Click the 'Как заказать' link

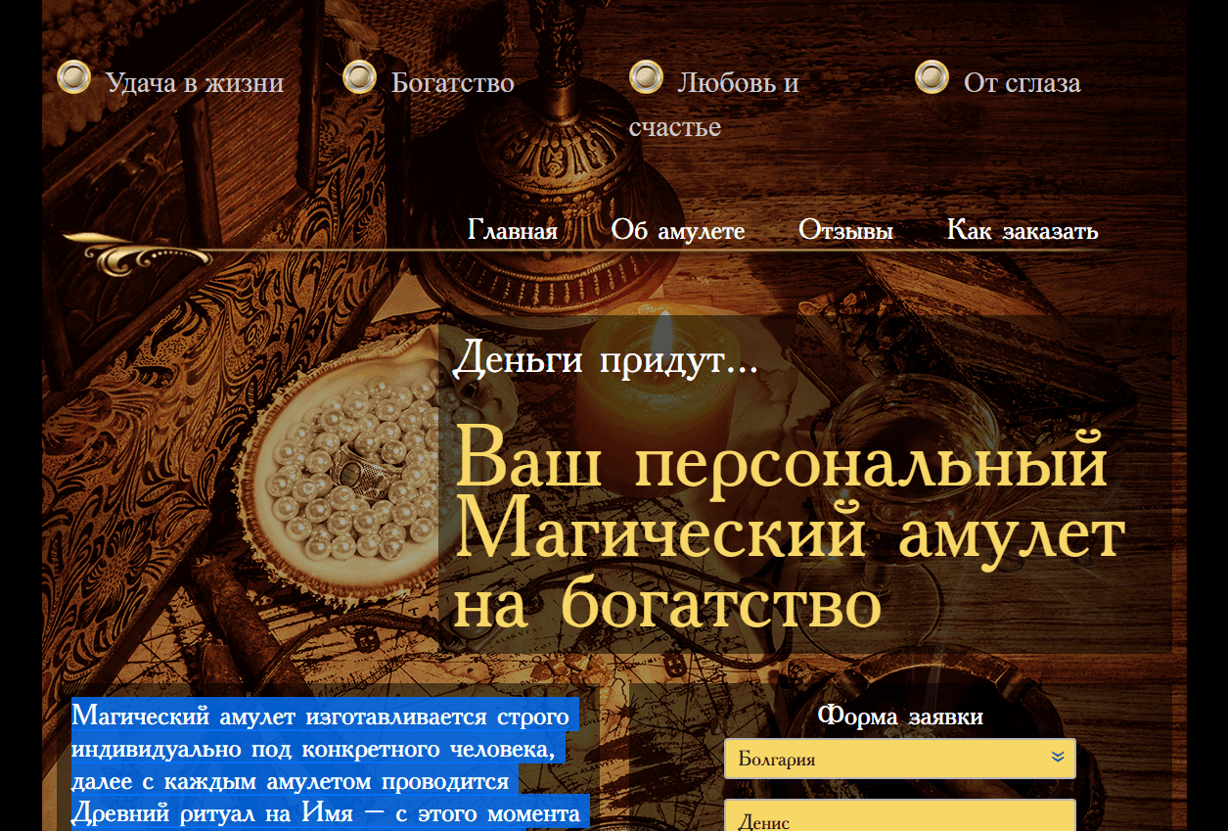pos(1023,231)
